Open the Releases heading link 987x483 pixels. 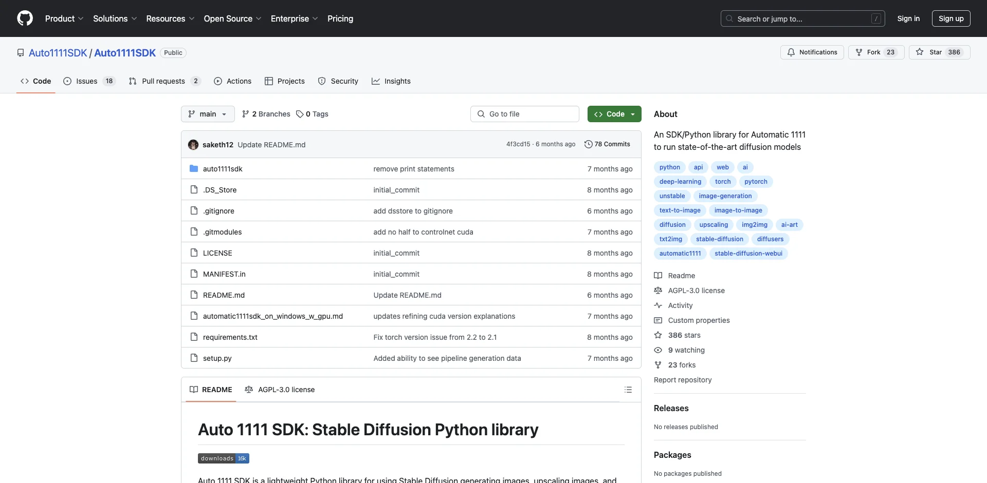click(x=671, y=408)
